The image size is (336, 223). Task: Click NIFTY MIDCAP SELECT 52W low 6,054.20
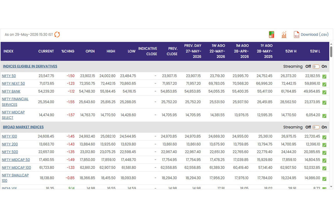(x=313, y=115)
